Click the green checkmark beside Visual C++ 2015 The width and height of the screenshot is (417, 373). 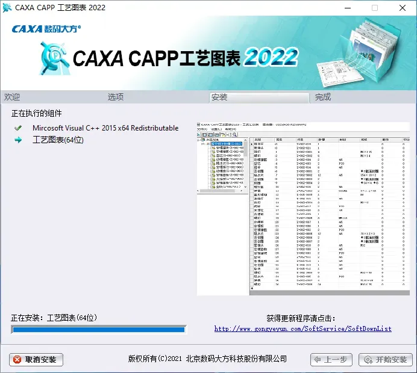[18, 128]
